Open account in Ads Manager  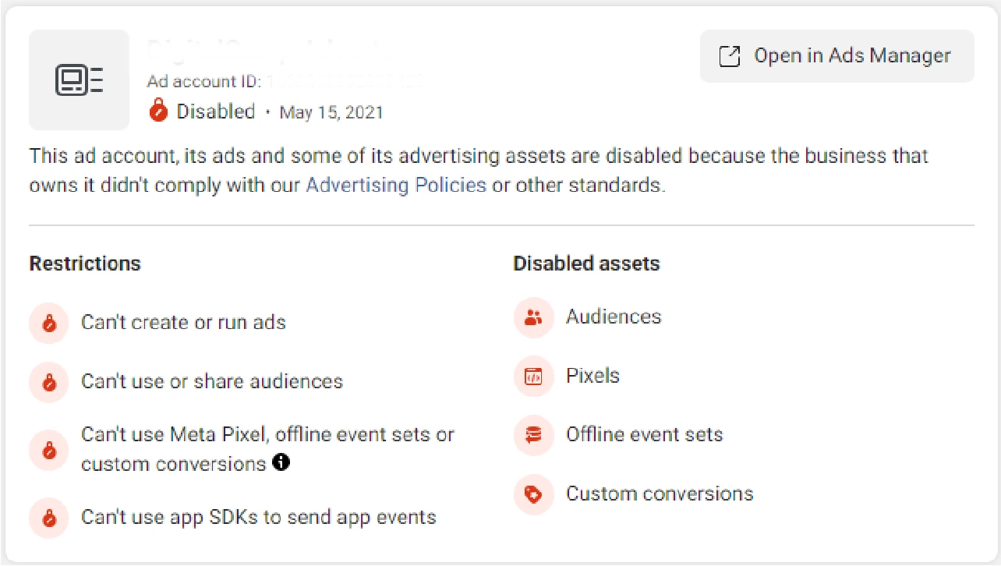click(x=837, y=56)
